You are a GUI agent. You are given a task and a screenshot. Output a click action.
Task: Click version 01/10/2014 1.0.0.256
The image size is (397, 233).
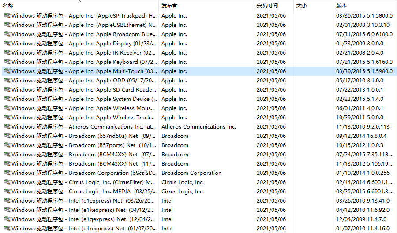click(363, 173)
